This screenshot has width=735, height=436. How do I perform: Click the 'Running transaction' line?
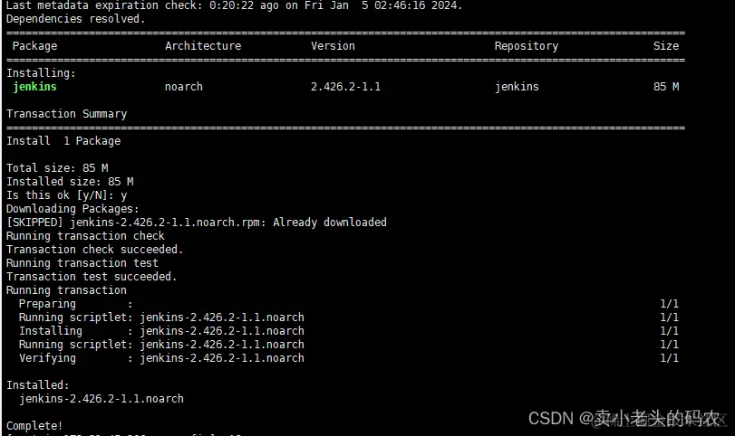66,290
